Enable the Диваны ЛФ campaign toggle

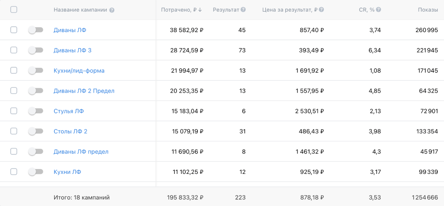click(36, 30)
